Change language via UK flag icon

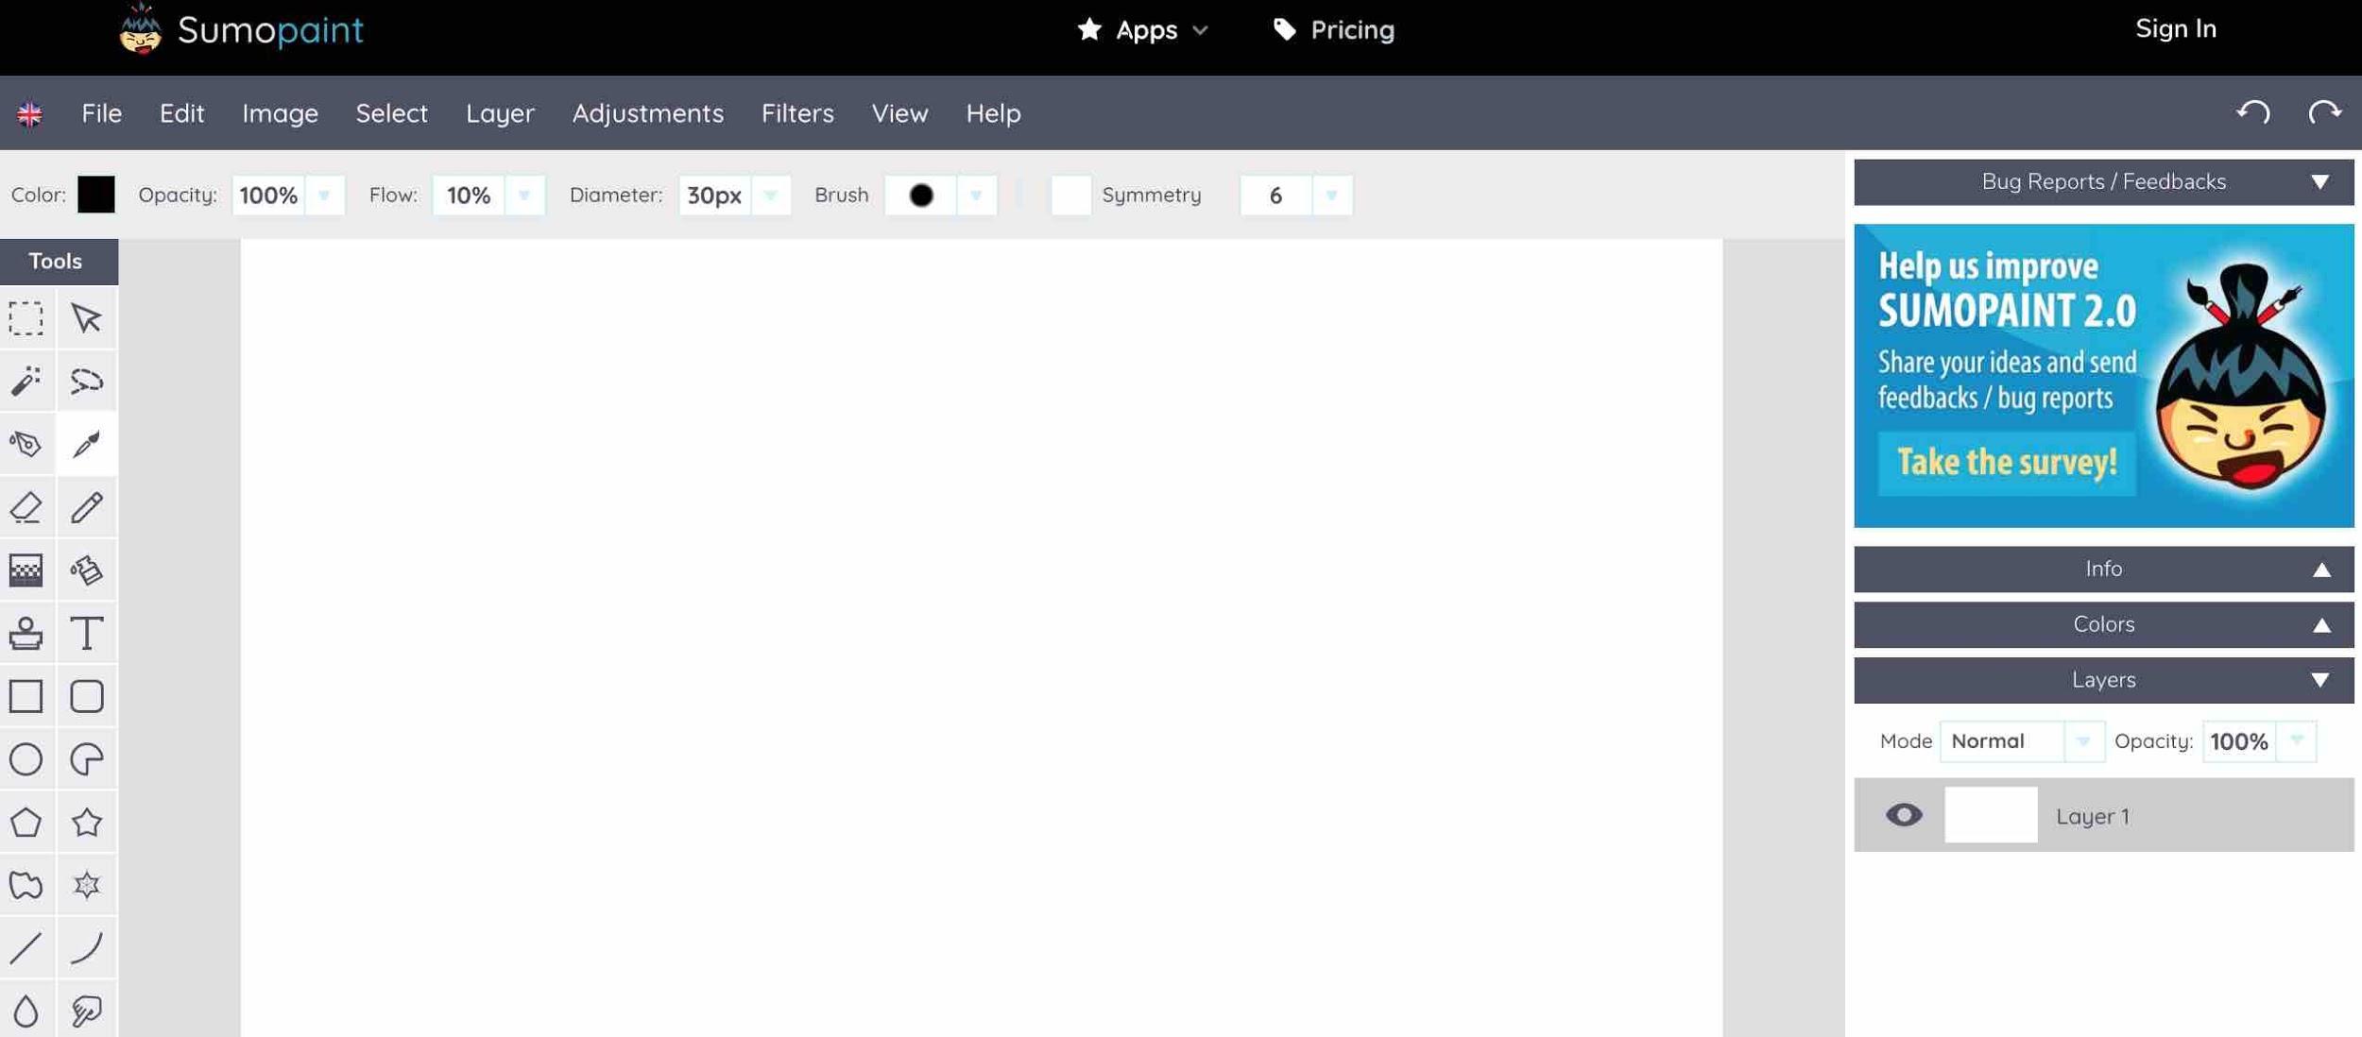(x=29, y=114)
